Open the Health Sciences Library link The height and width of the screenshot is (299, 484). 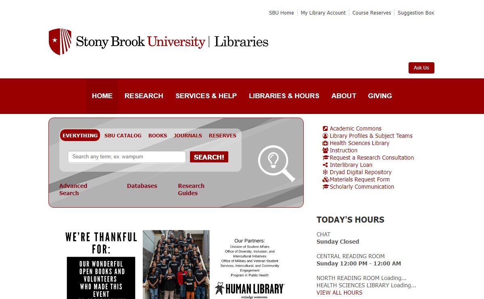coord(359,143)
